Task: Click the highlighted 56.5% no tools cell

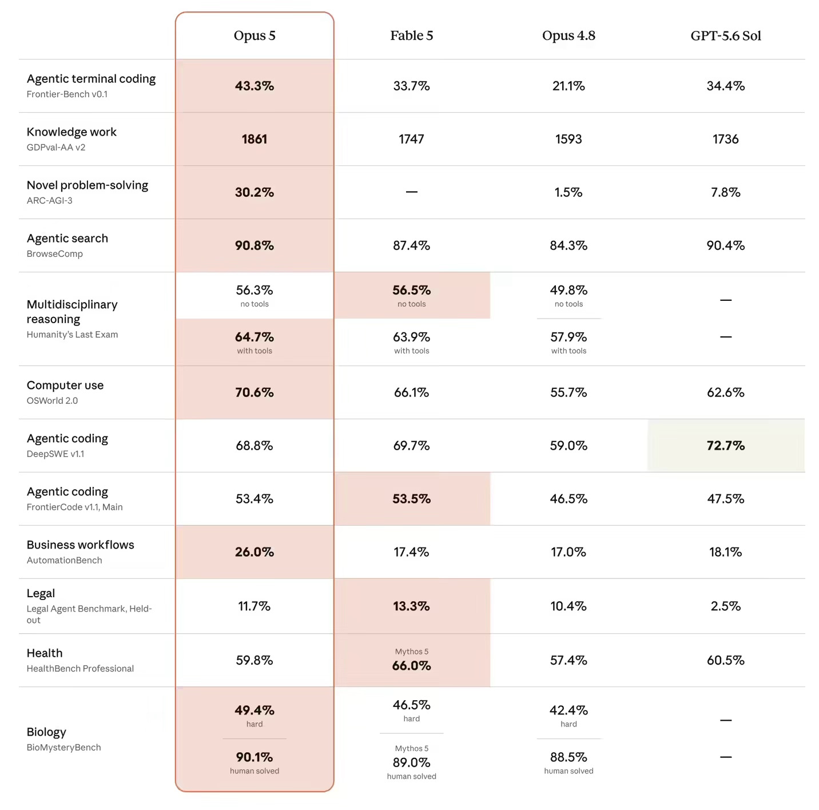Action: click(412, 295)
